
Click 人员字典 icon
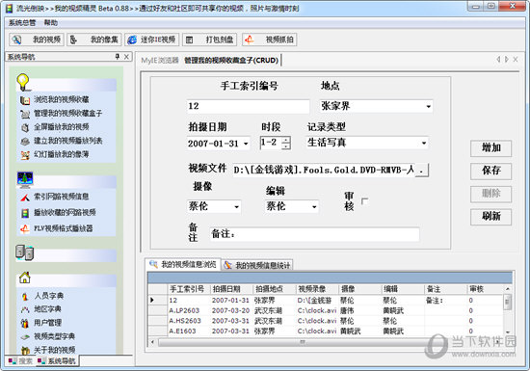(x=25, y=297)
